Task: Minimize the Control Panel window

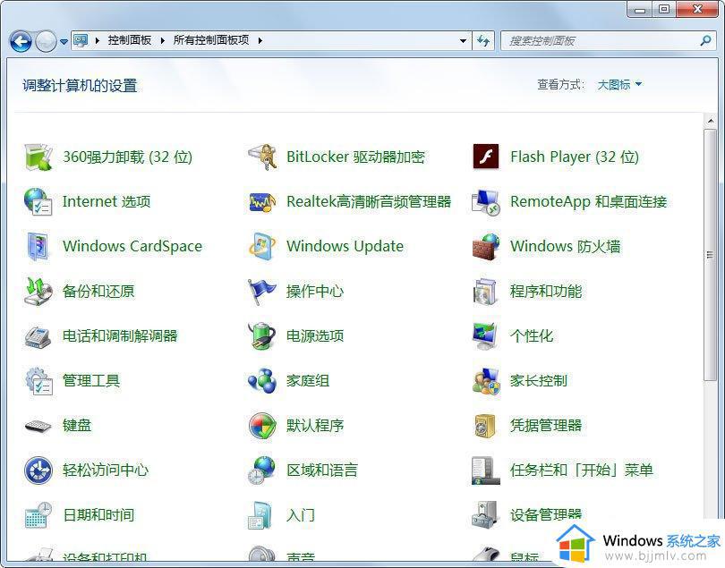Action: point(640,9)
